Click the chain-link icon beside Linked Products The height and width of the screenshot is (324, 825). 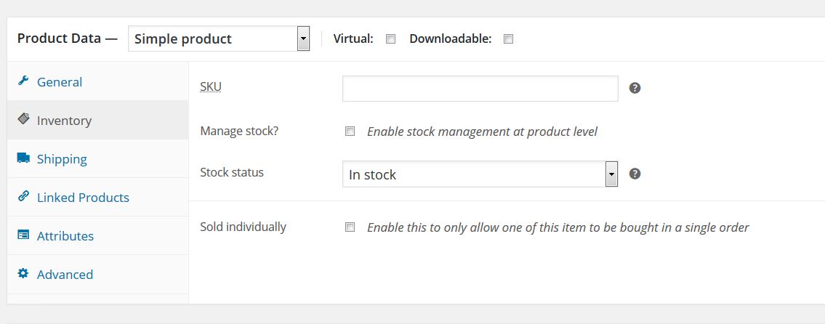tap(23, 196)
